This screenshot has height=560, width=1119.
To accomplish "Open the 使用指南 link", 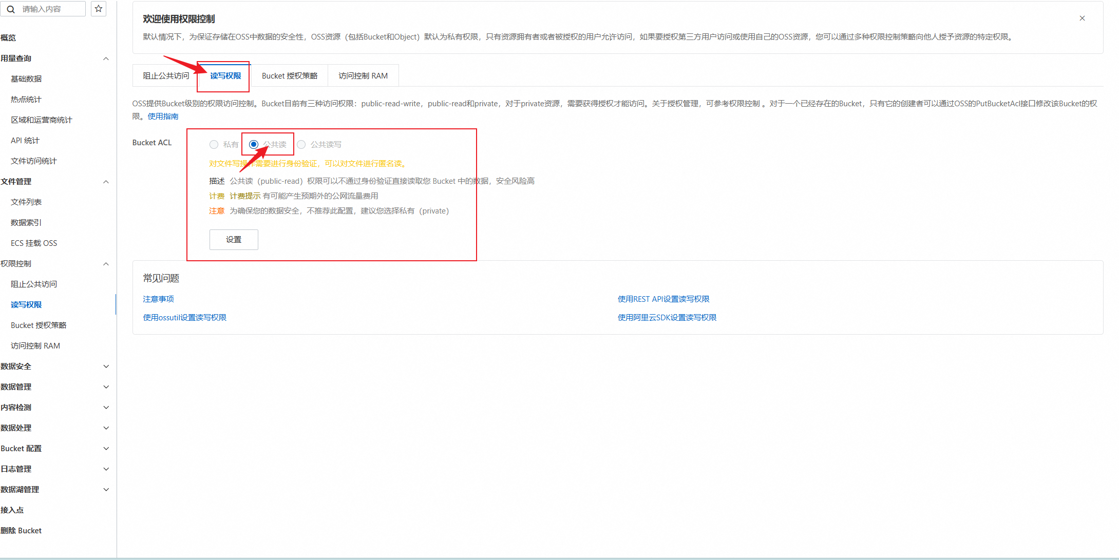I will point(163,117).
